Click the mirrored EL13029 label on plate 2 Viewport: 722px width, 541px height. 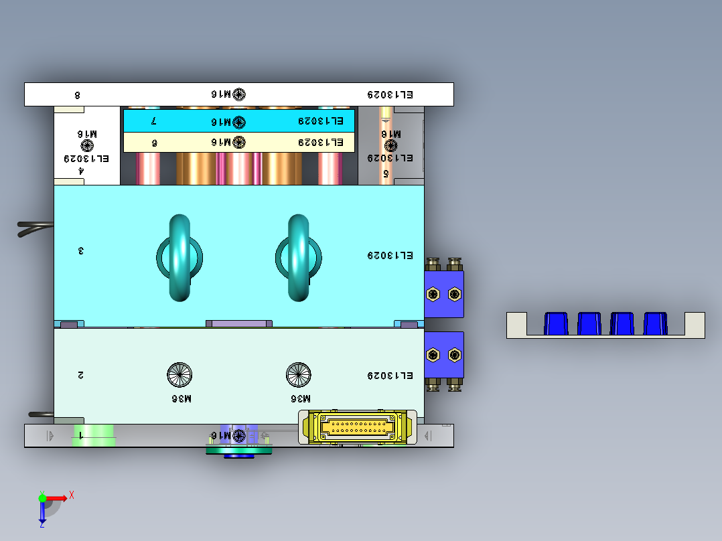390,376
